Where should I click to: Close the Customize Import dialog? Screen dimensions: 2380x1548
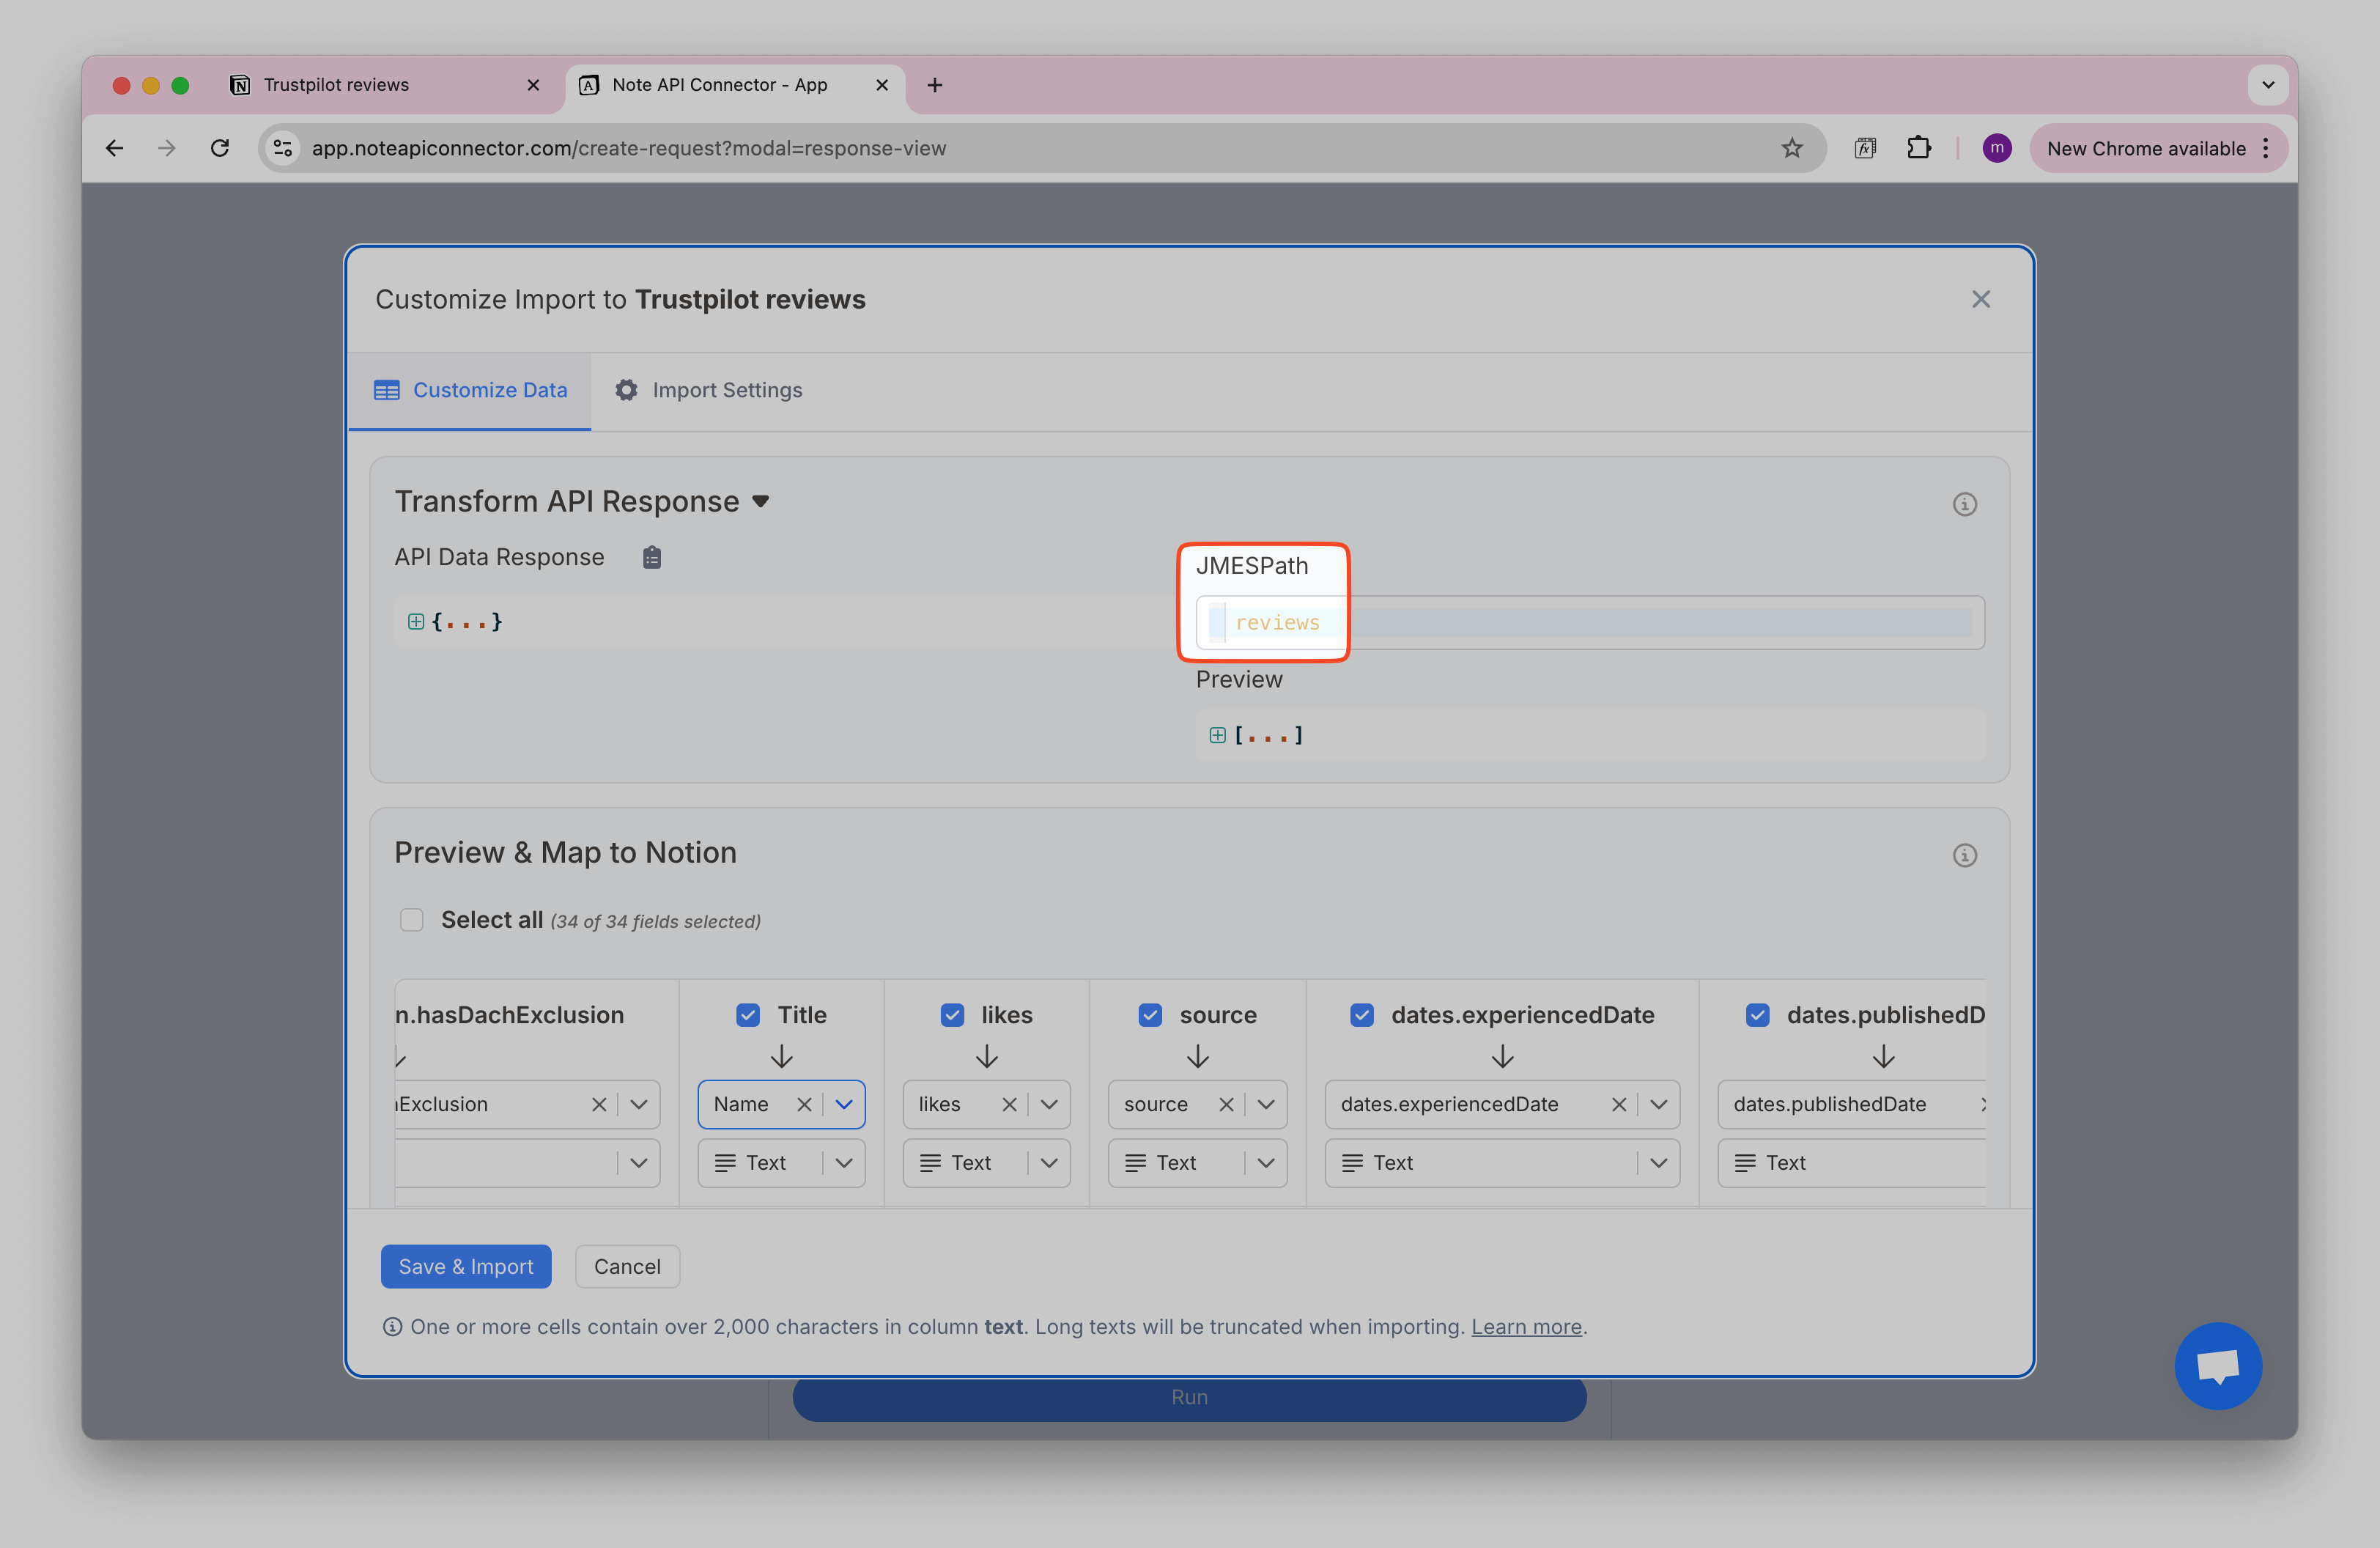[x=1980, y=299]
